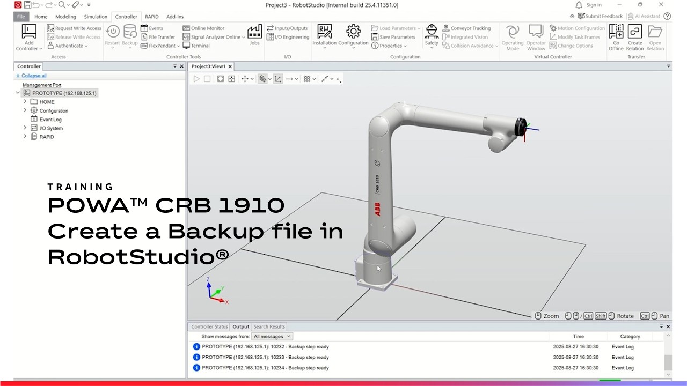Image resolution: width=687 pixels, height=386 pixels.
Task: Click the Category column header
Action: pyautogui.click(x=630, y=337)
